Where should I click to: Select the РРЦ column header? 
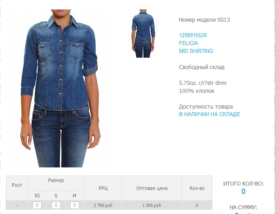[x=103, y=188]
